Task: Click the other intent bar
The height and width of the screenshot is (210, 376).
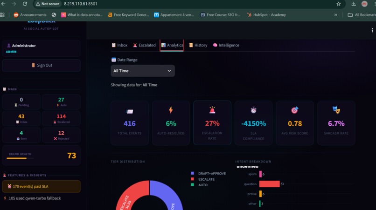Action: (x=260, y=203)
